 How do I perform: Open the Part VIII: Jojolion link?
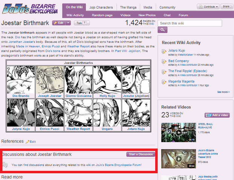pyautogui.click(x=128, y=51)
